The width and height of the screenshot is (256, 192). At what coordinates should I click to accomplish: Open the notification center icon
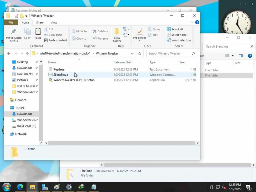(x=248, y=187)
